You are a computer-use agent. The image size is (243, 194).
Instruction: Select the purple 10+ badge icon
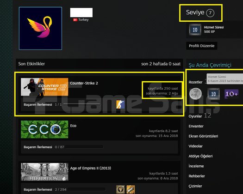pos(231,94)
